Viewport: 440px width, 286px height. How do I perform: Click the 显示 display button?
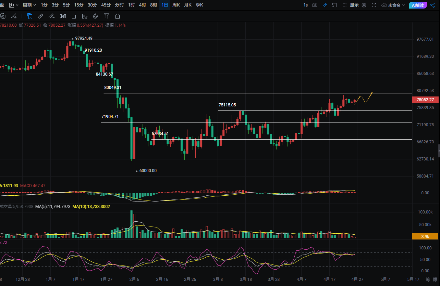click(354, 5)
